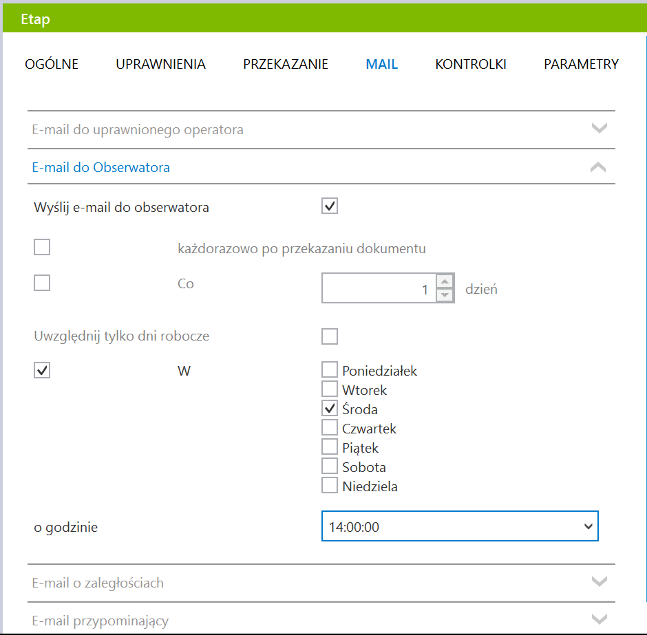Click the E-mail do Obserwatora header link
This screenshot has height=635, width=647.
(101, 167)
